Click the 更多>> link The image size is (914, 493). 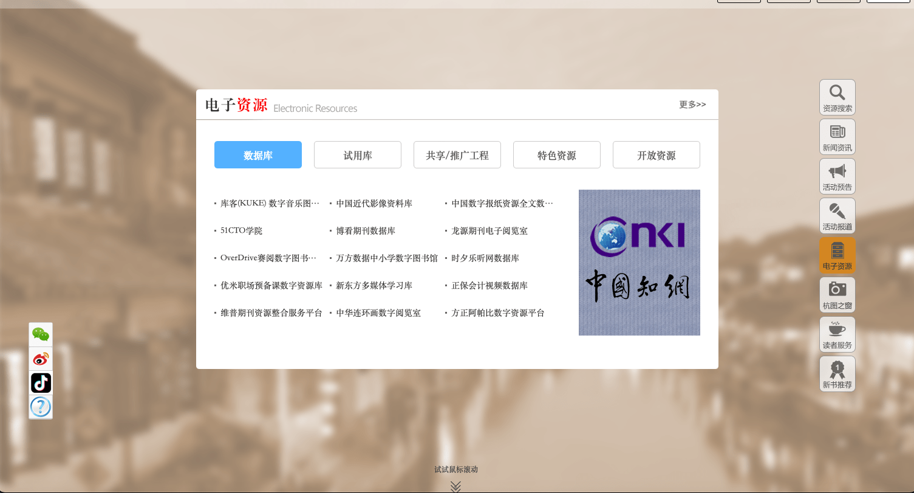coord(692,105)
